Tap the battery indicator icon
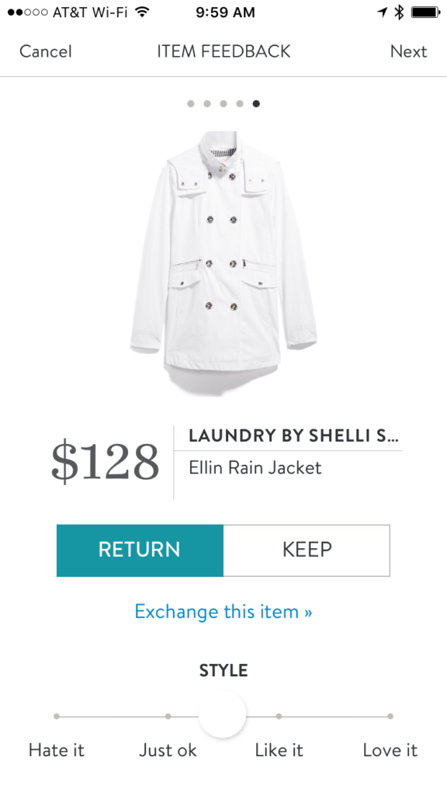The height and width of the screenshot is (795, 447). (x=426, y=12)
